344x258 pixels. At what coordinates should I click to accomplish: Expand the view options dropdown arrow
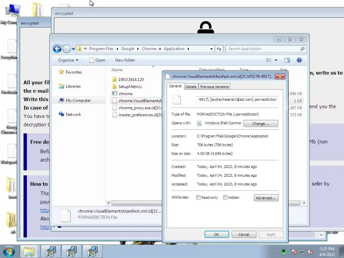[276, 60]
